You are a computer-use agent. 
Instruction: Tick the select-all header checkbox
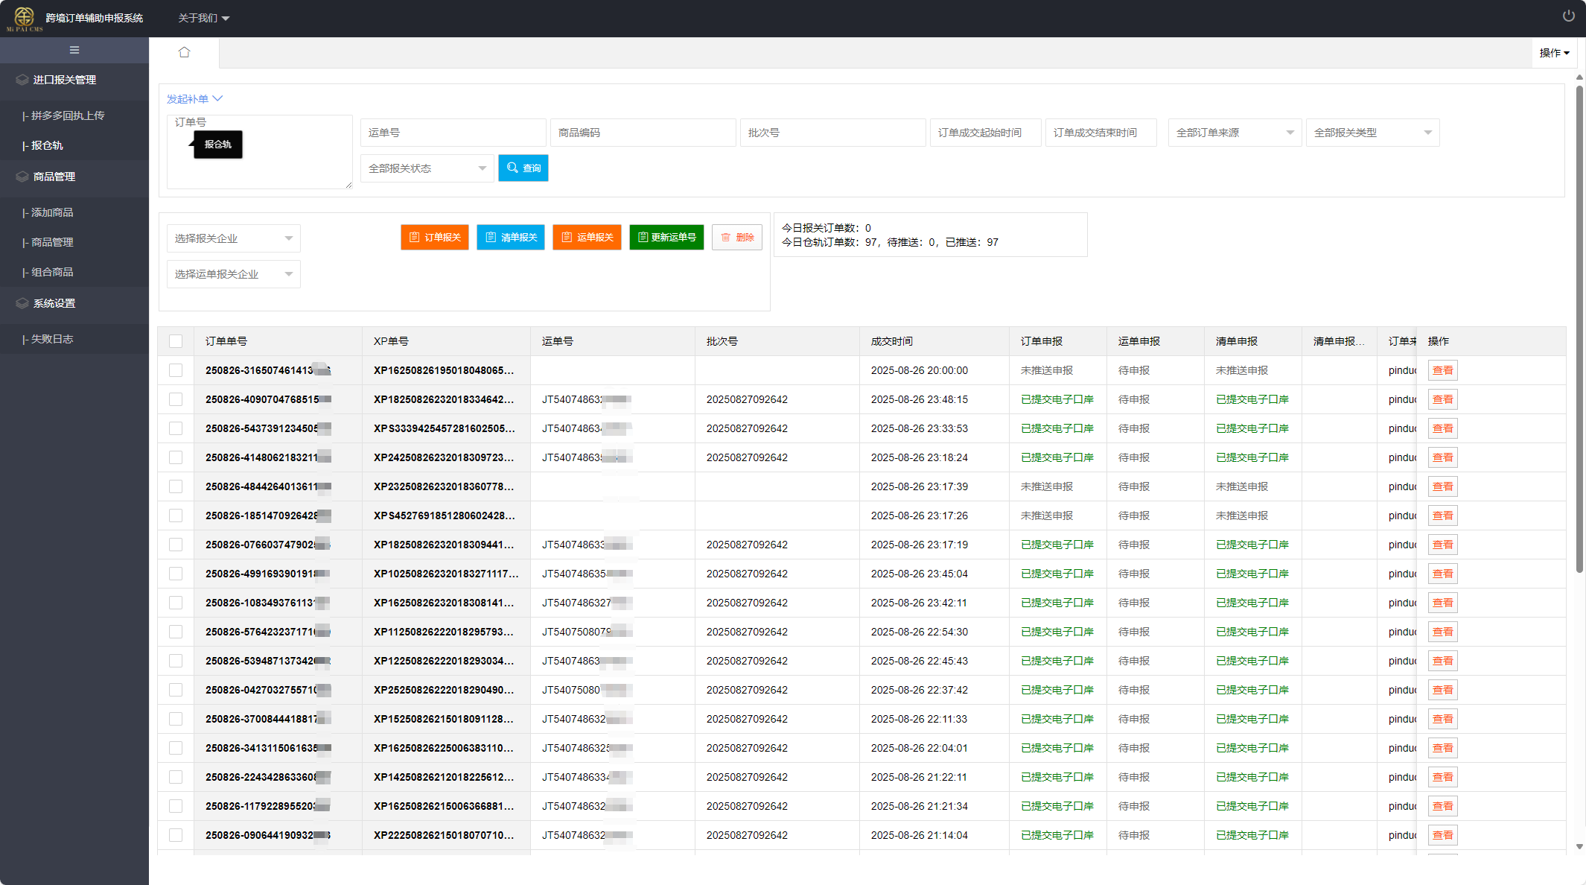point(176,341)
